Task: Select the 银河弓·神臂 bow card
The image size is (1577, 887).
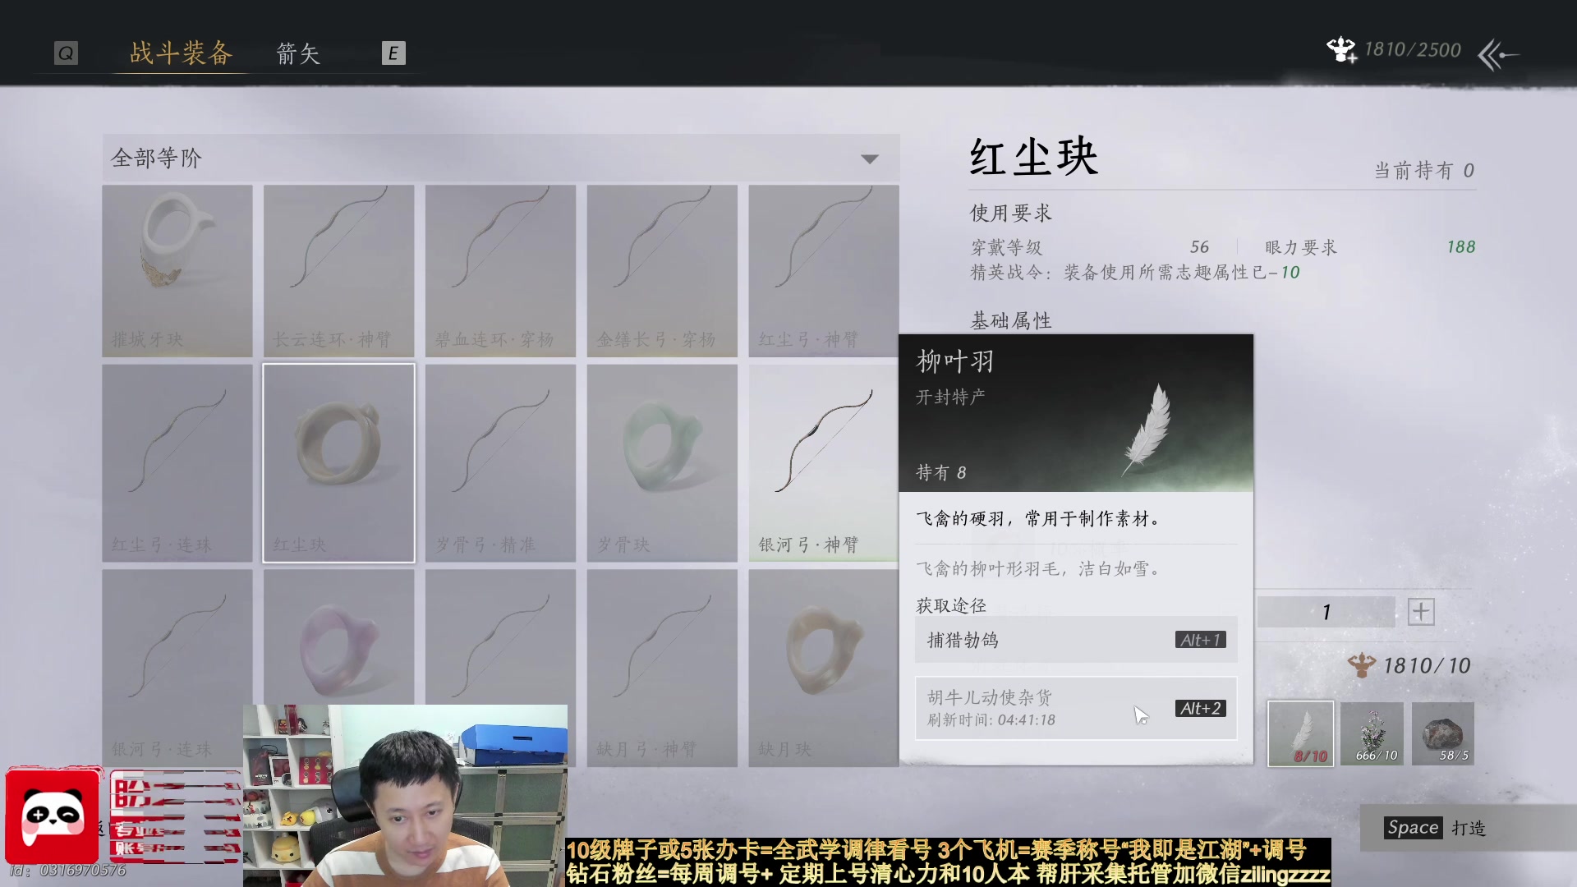Action: (x=824, y=463)
